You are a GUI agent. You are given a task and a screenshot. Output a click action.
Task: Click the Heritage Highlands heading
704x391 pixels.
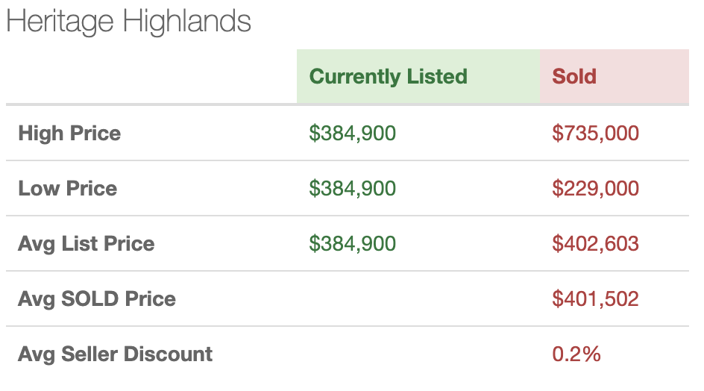click(x=128, y=22)
